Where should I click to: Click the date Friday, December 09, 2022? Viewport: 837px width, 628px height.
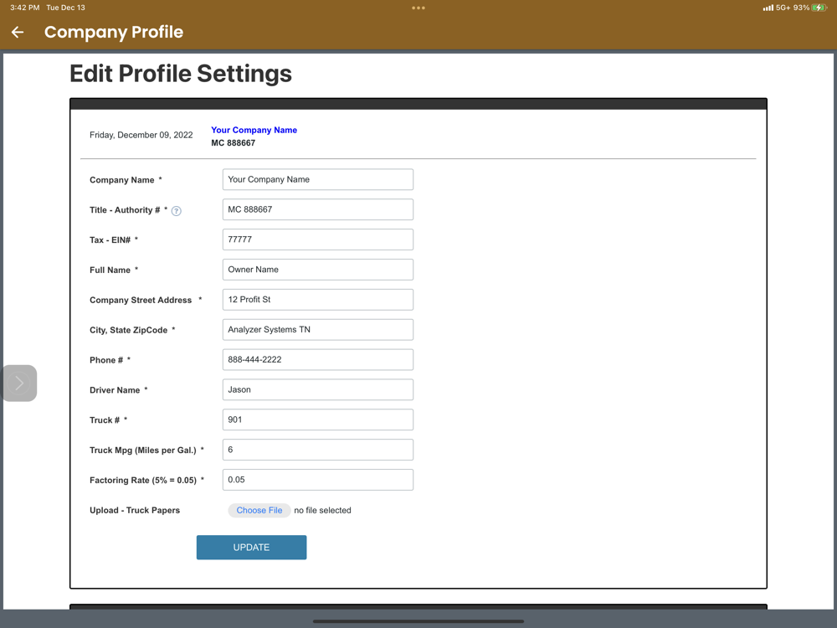[141, 135]
